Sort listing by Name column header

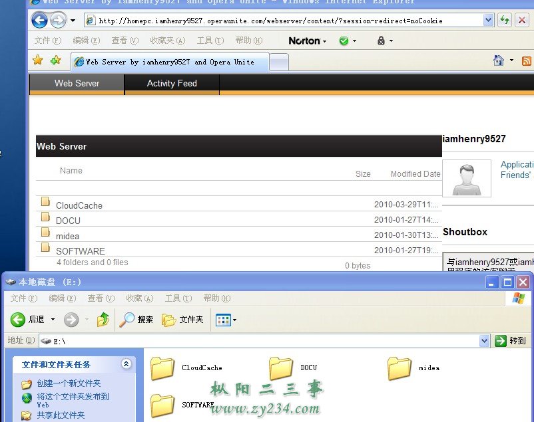(71, 171)
